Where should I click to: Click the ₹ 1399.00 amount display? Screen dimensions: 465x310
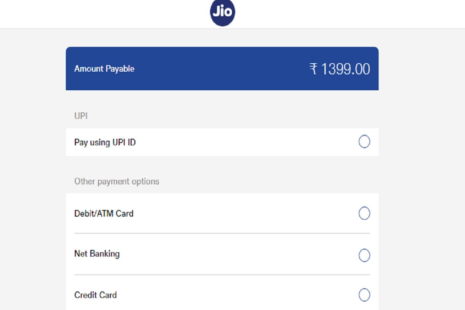[x=341, y=69]
